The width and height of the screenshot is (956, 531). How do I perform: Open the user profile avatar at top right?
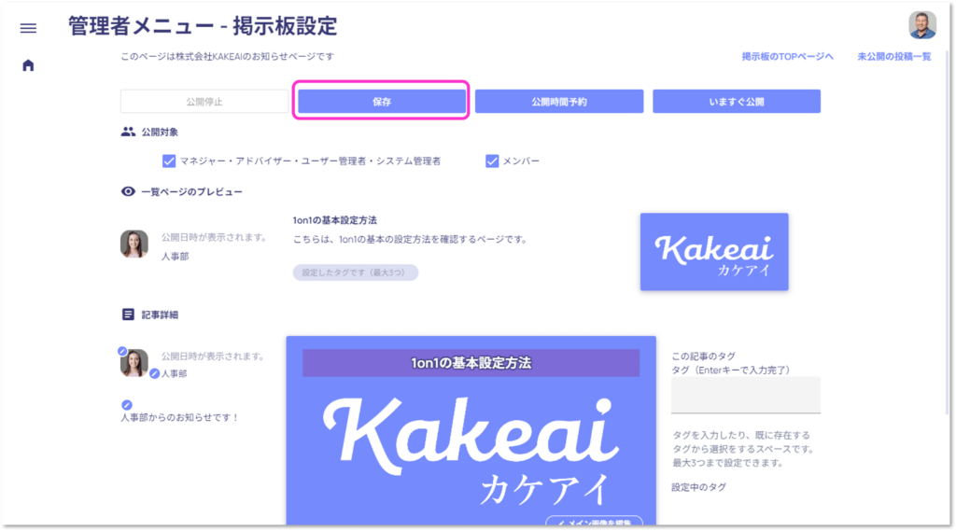(x=921, y=25)
